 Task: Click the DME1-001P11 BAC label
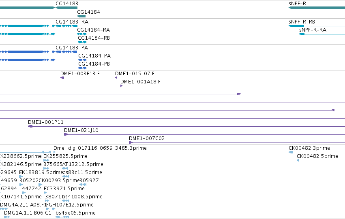pos(45,122)
